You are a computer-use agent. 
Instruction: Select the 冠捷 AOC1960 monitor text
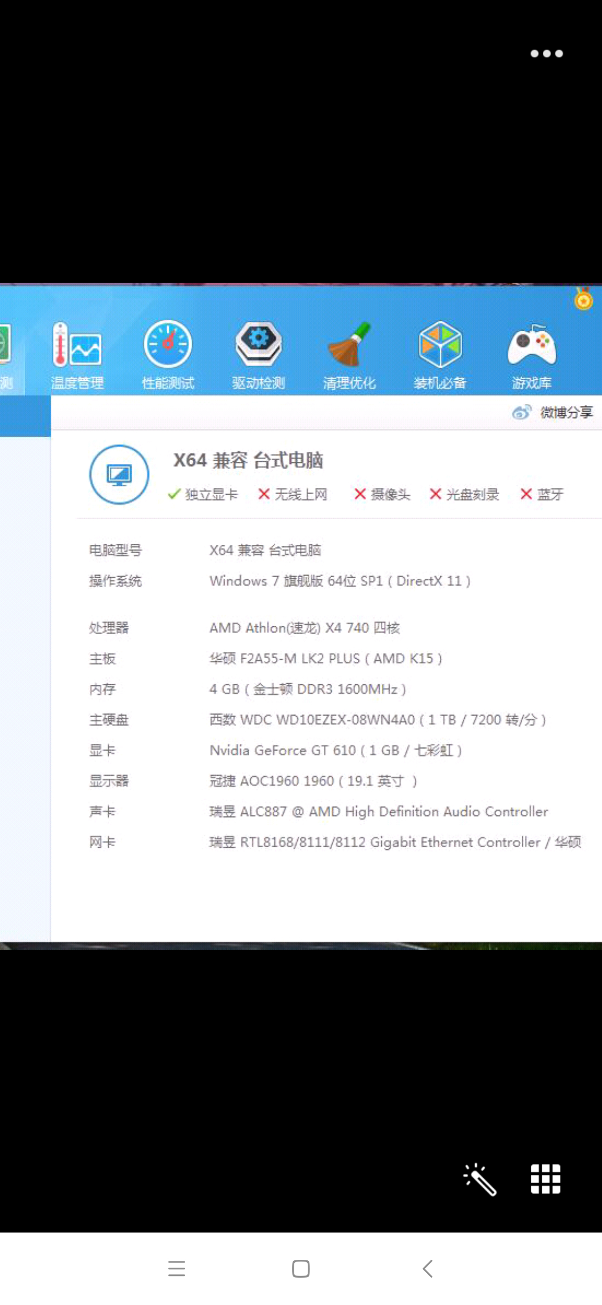(313, 781)
